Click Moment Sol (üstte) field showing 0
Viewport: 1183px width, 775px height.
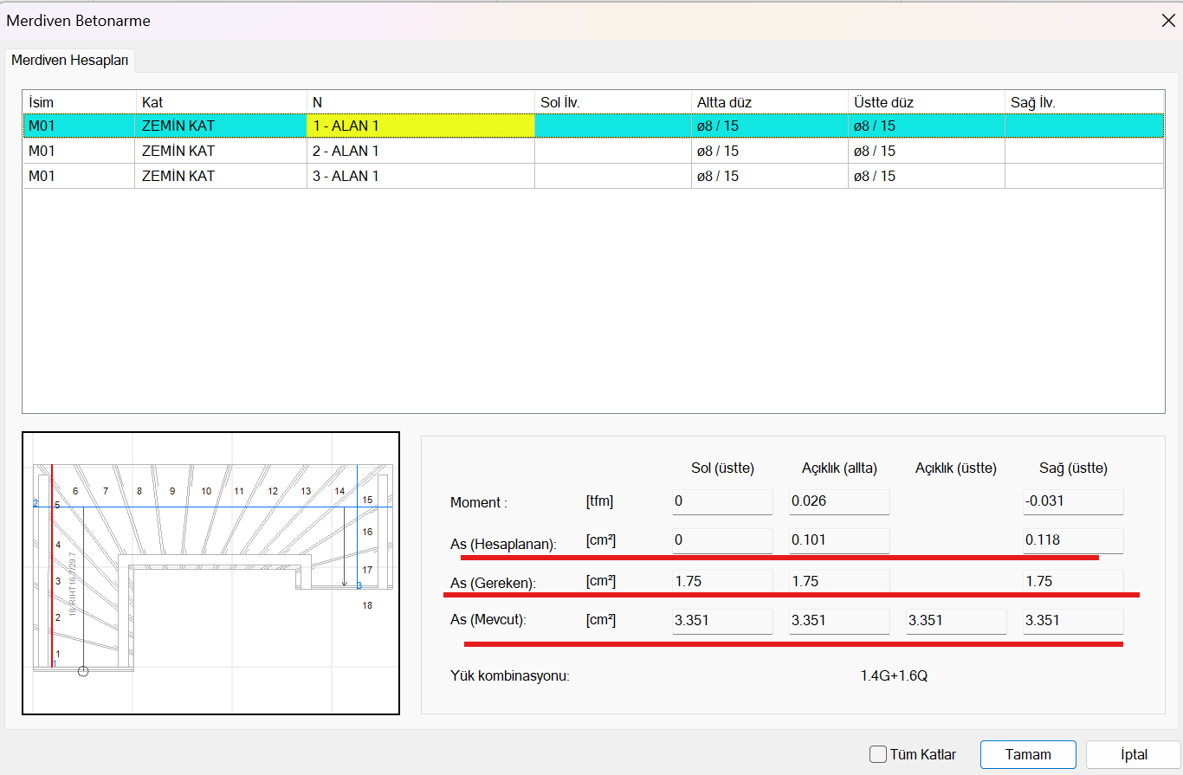tap(722, 502)
